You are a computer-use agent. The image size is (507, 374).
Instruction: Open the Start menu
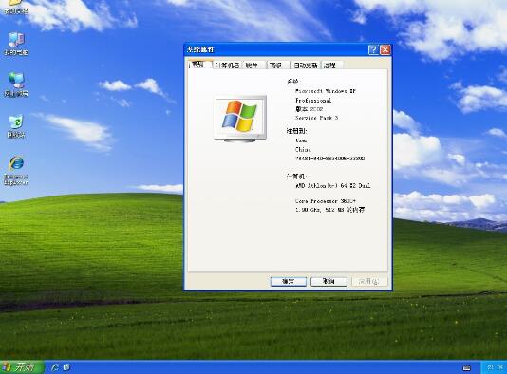tap(21, 367)
